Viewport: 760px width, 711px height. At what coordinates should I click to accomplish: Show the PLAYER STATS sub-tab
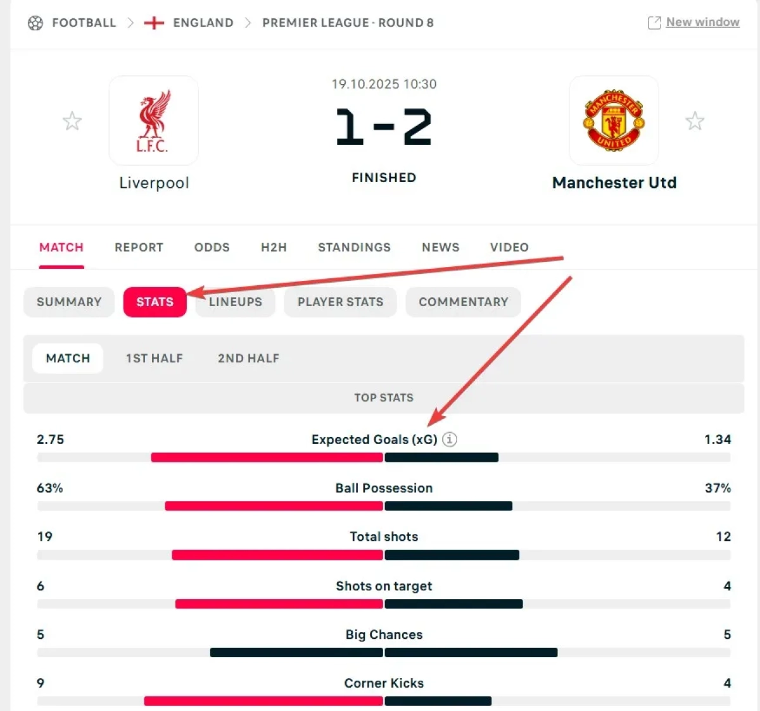tap(340, 302)
